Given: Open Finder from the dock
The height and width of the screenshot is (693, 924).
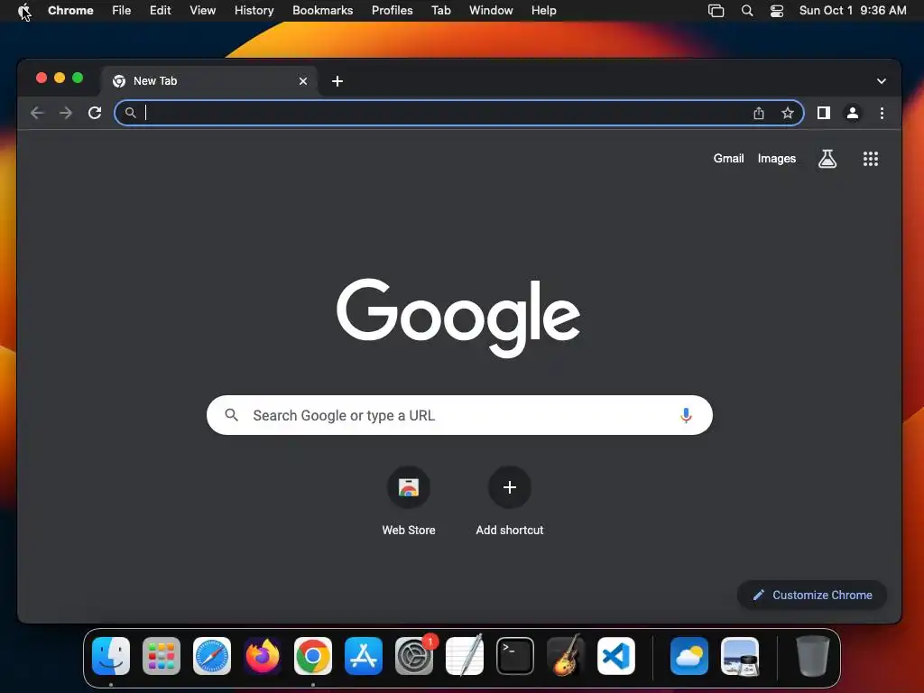Looking at the screenshot, I should (111, 656).
